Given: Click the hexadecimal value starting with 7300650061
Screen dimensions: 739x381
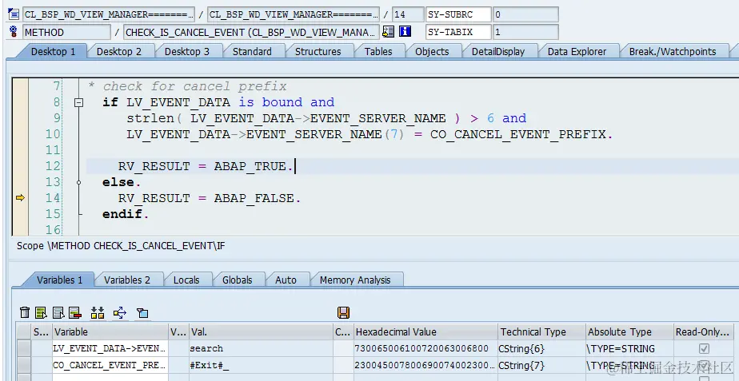Looking at the screenshot, I should (x=425, y=348).
